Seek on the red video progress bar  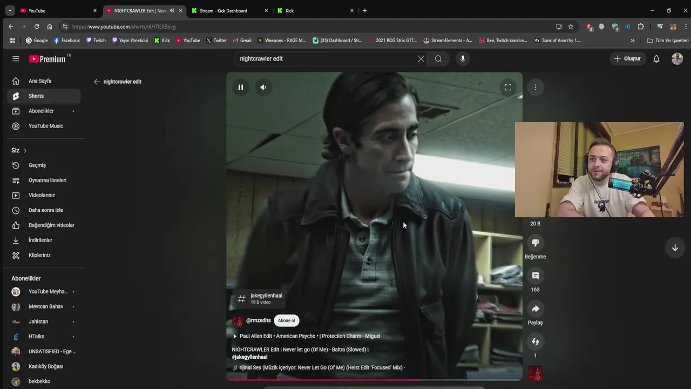point(374,380)
